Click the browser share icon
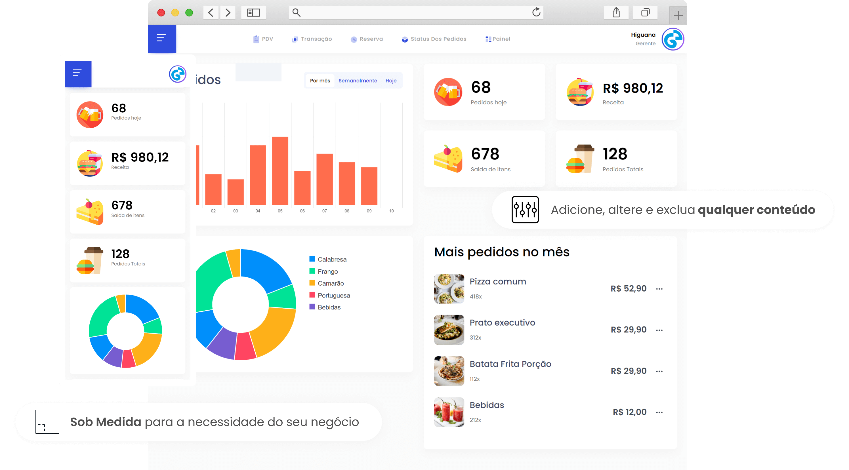Screen dimensions: 849x470 tap(616, 12)
